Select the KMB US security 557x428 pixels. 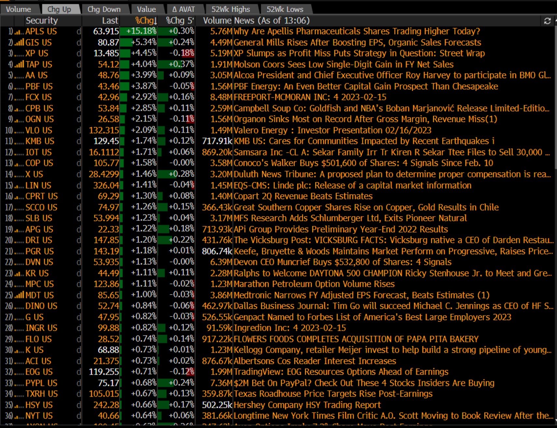40,141
